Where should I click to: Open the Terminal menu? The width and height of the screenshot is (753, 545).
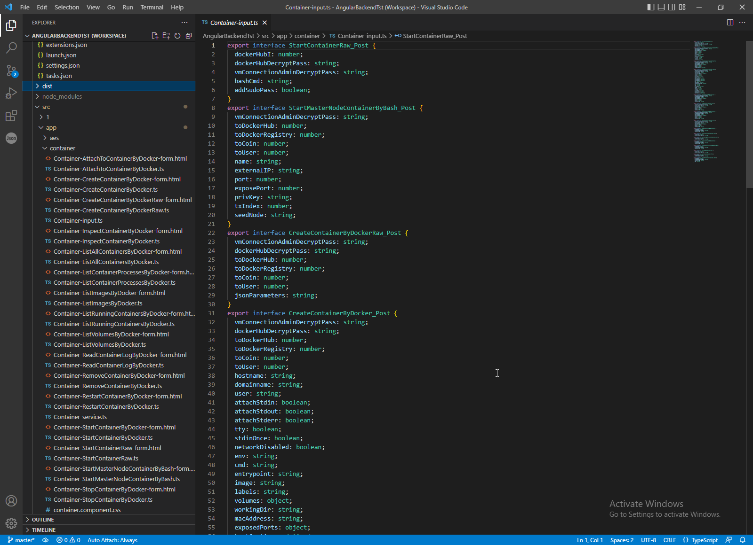152,7
